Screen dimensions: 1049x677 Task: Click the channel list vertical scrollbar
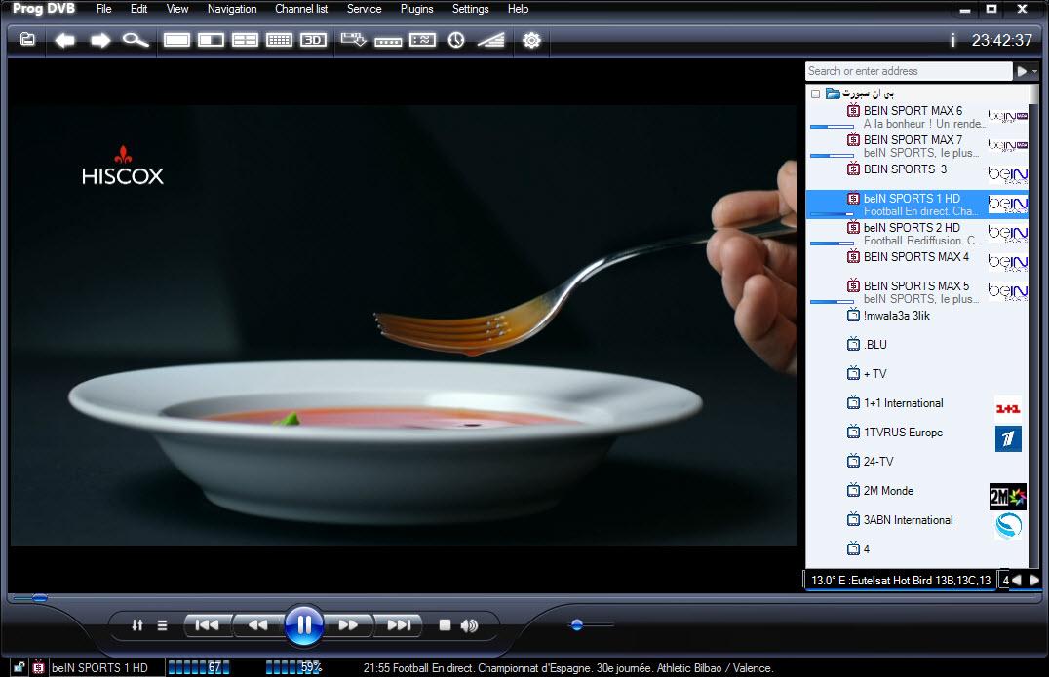coord(1034,326)
